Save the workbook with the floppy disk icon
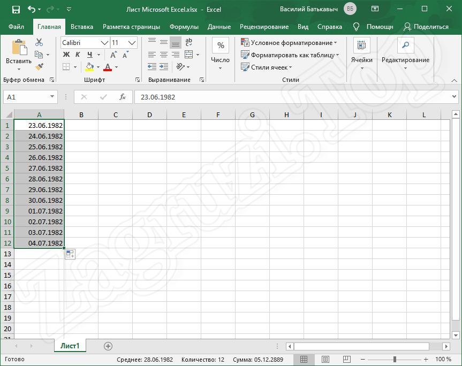Screen dimensions: 462x366 16,9
